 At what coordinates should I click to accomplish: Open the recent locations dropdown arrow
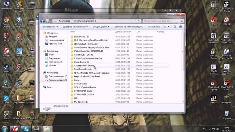[51, 21]
